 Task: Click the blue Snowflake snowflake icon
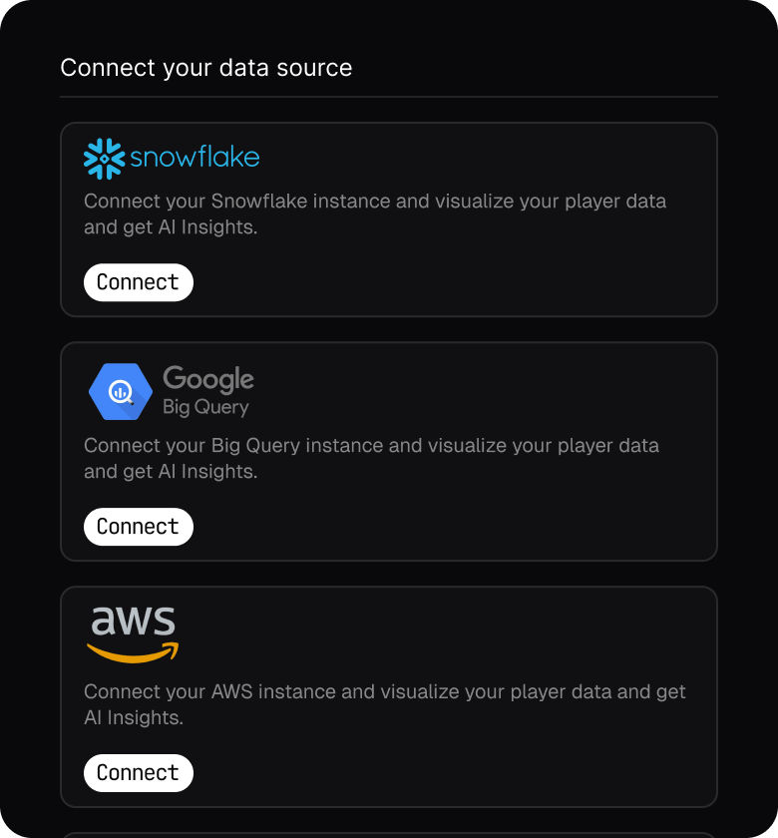tap(104, 159)
